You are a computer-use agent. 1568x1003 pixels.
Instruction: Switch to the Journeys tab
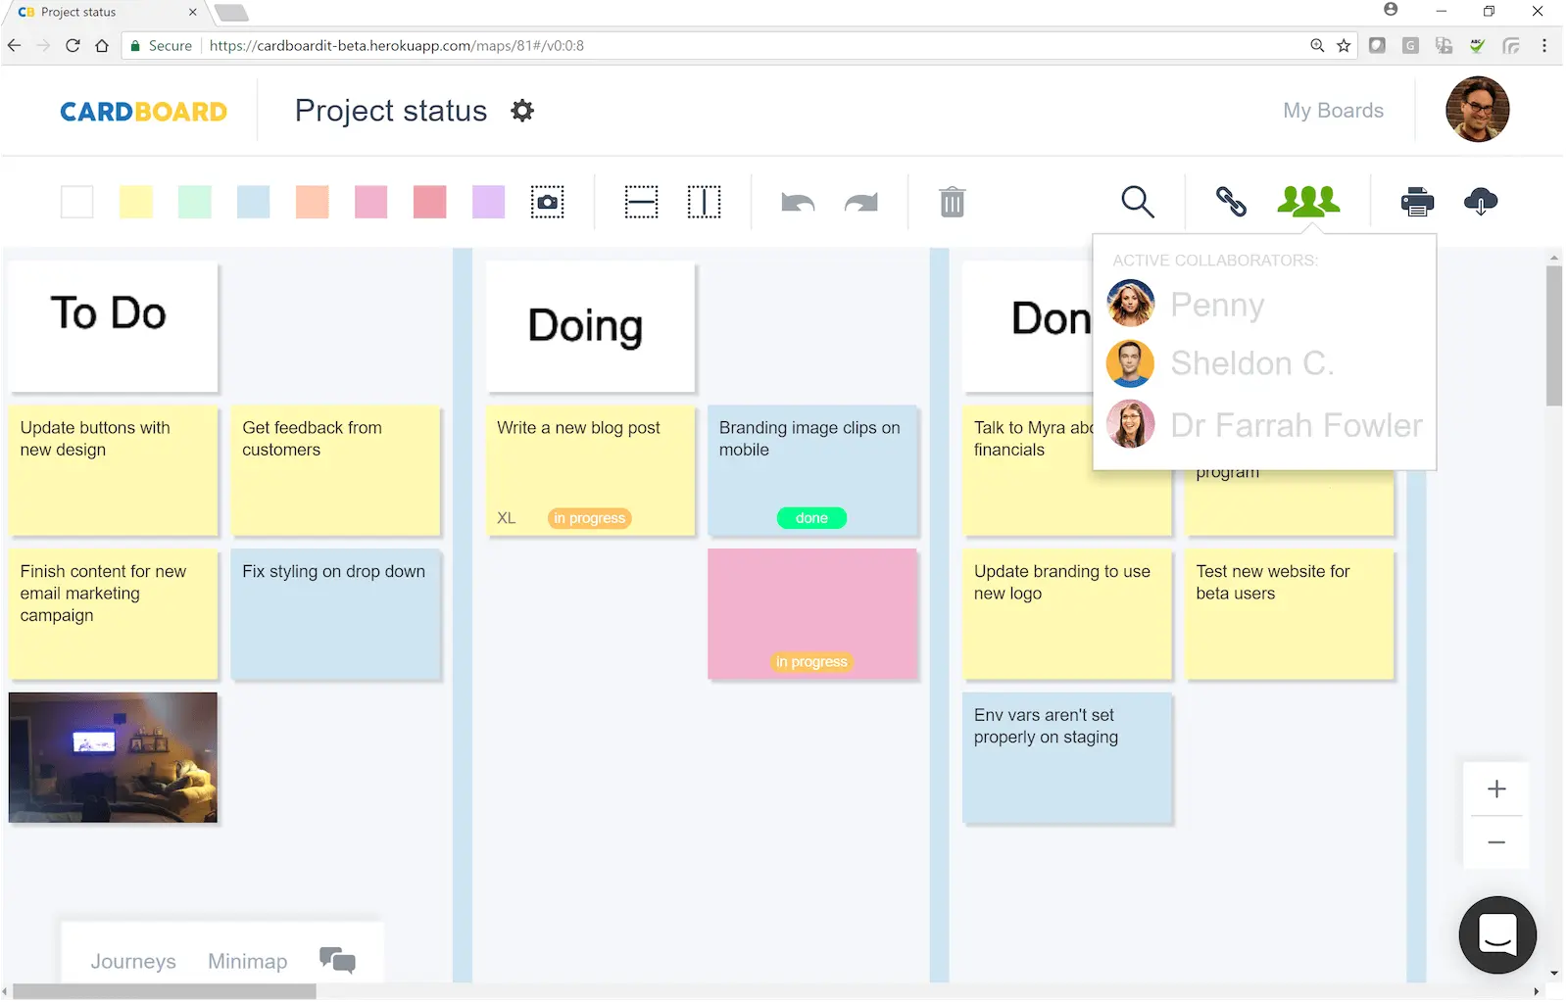(132, 961)
